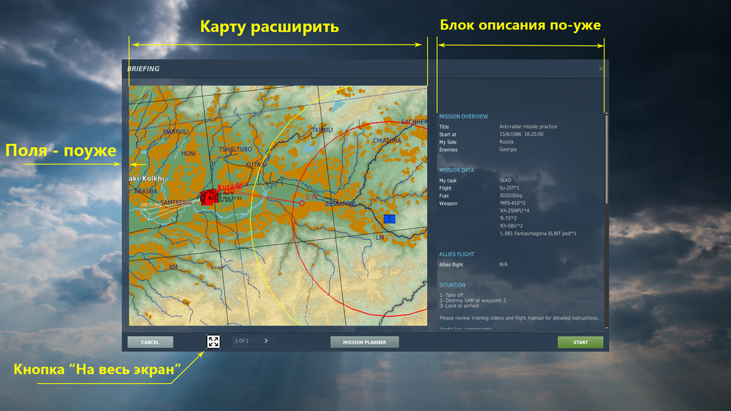731x411 pixels.
Task: Click TKIBULI town label on map
Action: pos(322,129)
